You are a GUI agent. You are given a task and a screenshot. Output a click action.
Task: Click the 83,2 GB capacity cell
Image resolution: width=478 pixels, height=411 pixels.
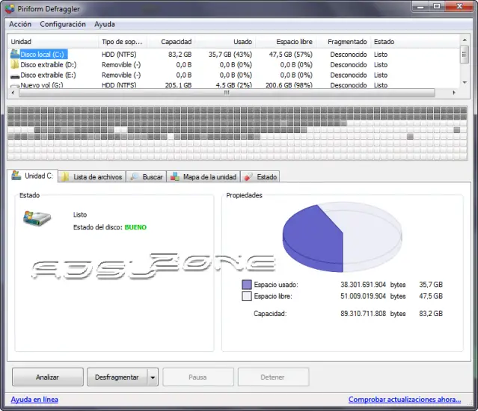180,55
